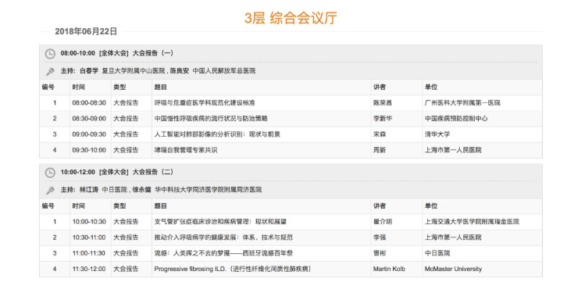Screen dimensions: 578x300
Task: Click the session time 08:00-10:00
Action: point(78,53)
